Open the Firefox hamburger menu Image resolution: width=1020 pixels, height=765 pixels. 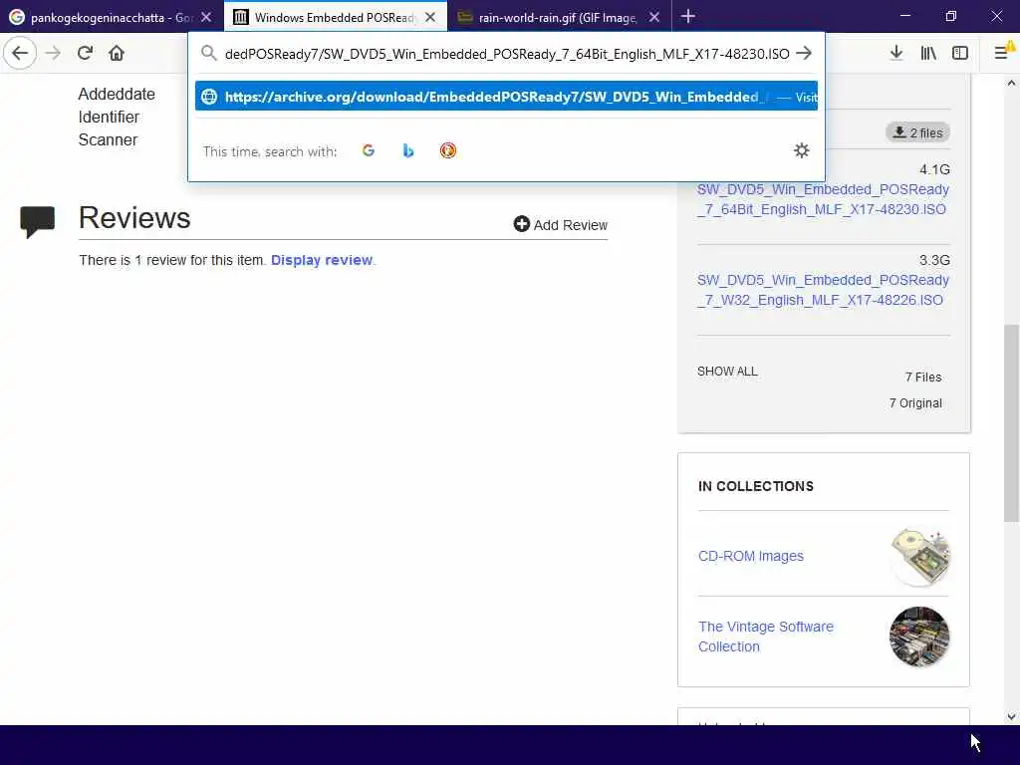1002,53
